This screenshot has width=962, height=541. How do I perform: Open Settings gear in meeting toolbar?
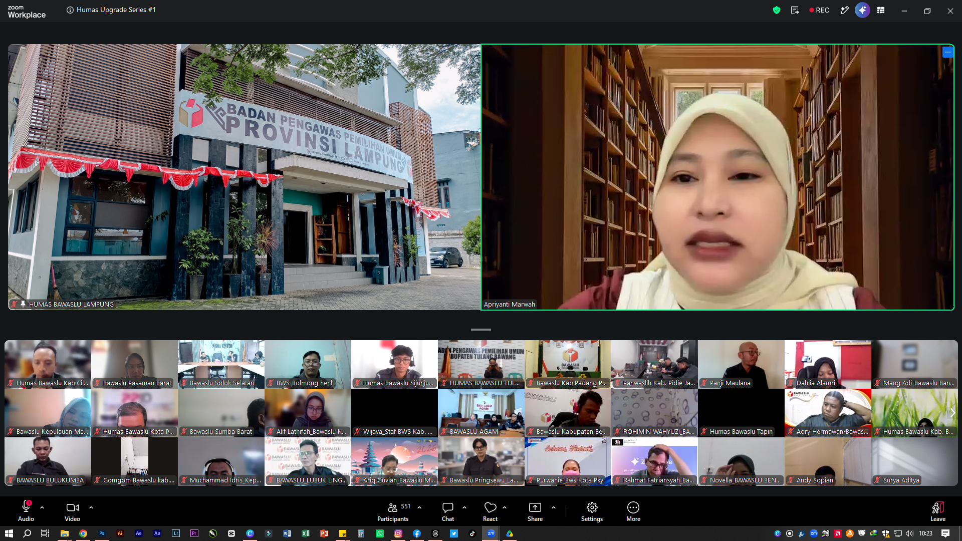pos(592,511)
